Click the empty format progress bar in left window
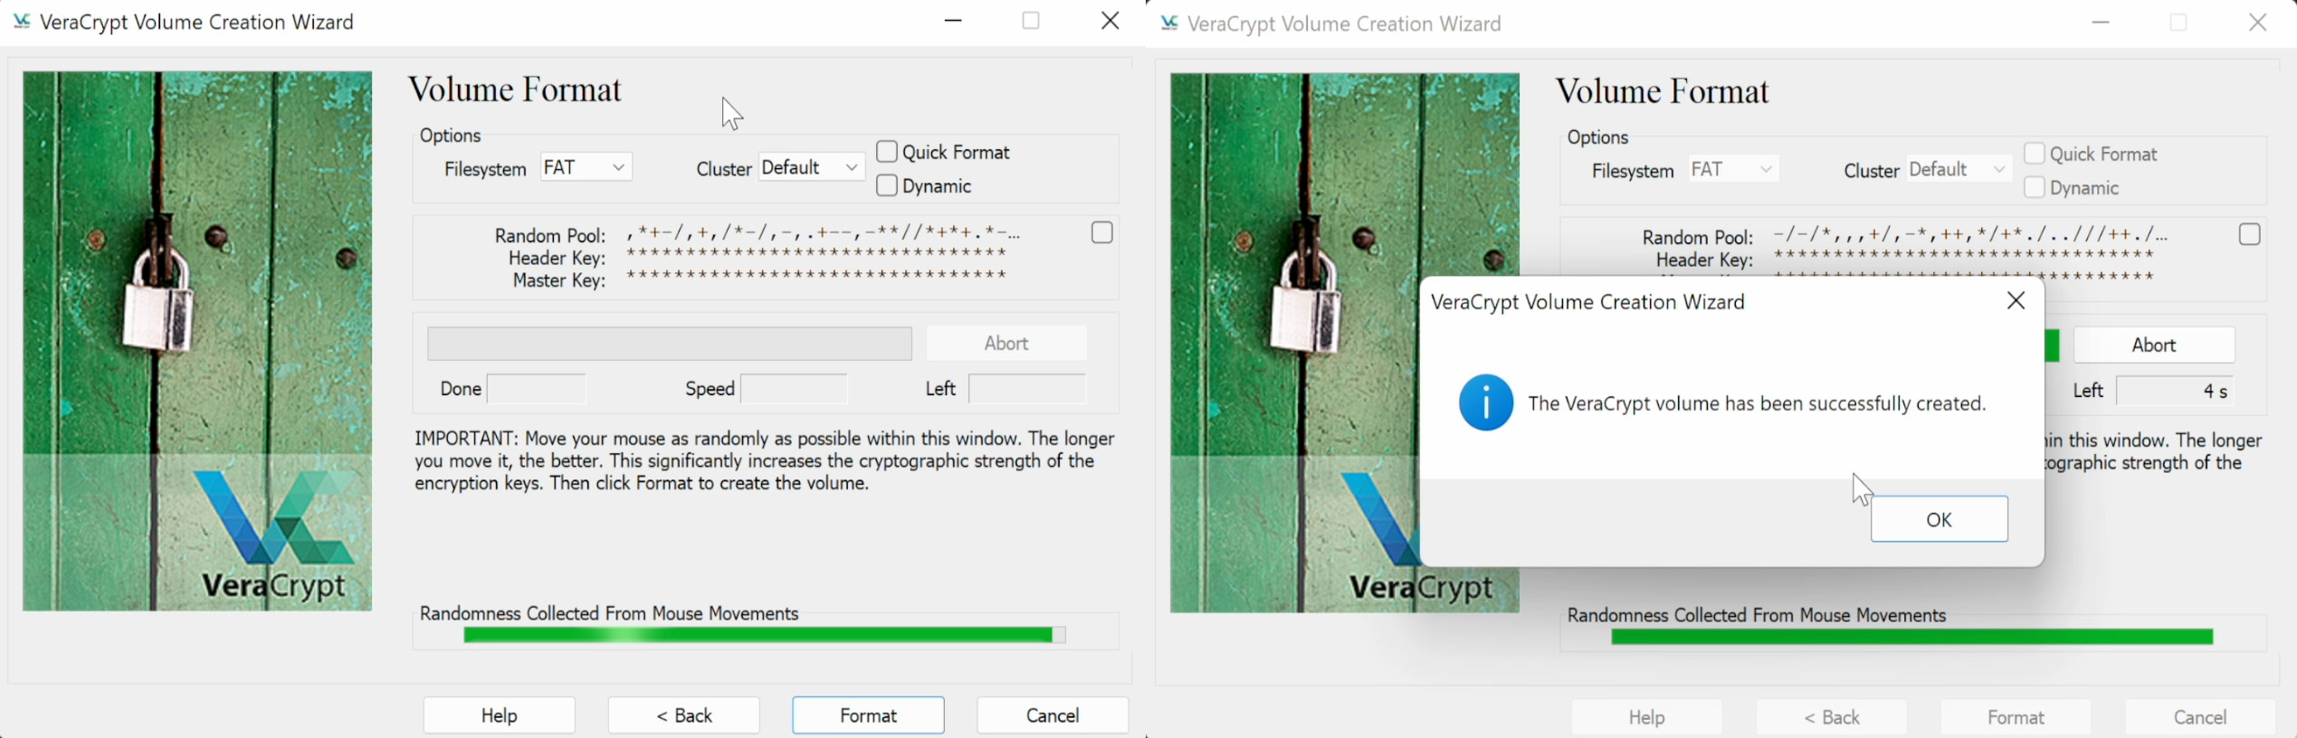This screenshot has height=738, width=2297. click(x=670, y=344)
